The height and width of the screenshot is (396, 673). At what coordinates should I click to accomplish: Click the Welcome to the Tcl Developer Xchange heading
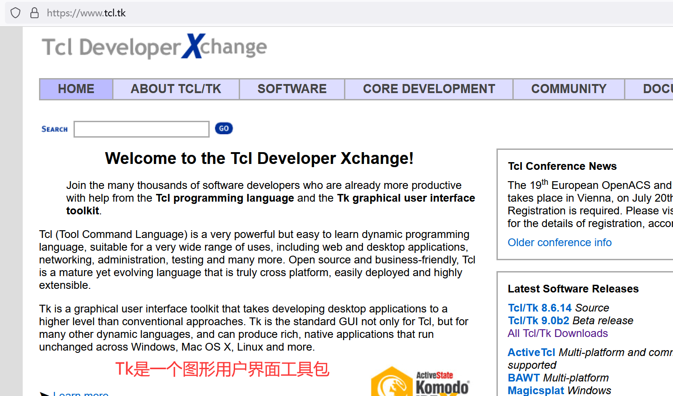tap(259, 158)
